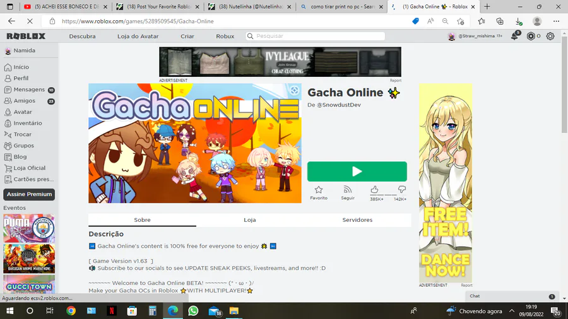Open browser downloads icon
Image resolution: width=568 pixels, height=319 pixels.
point(519,21)
